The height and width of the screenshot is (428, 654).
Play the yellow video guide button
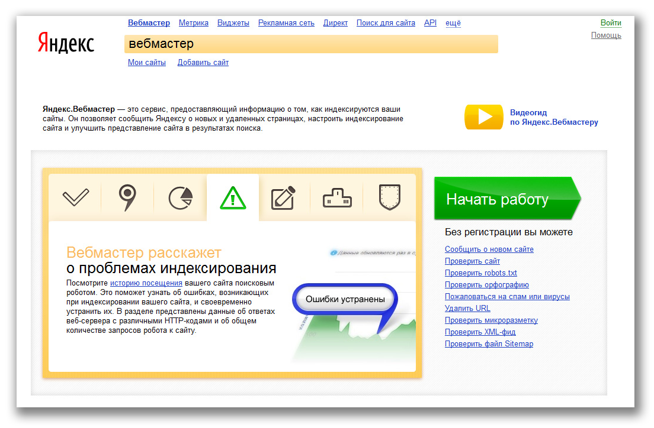pyautogui.click(x=484, y=117)
